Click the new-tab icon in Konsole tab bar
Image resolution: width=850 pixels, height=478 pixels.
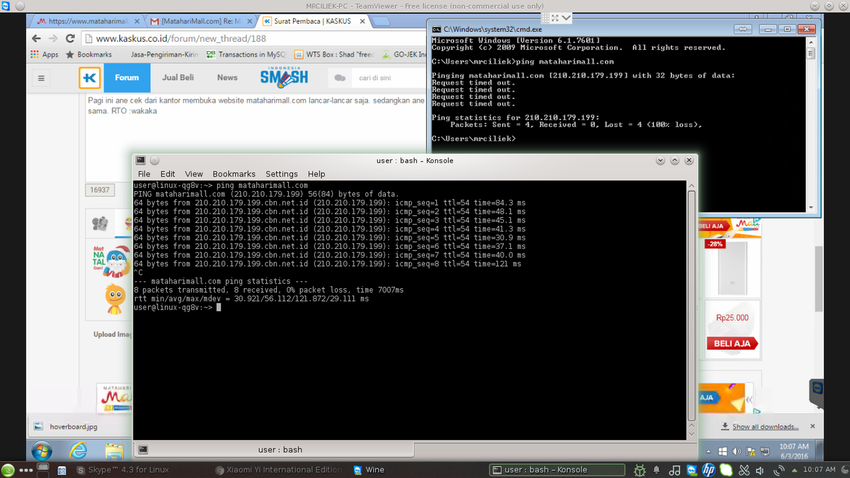142,449
